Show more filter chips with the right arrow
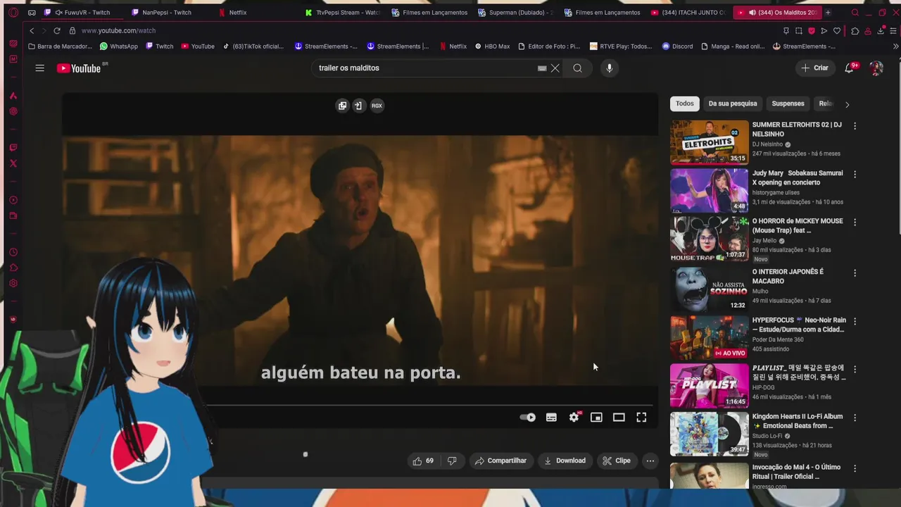Viewport: 901px width, 507px height. [x=847, y=104]
